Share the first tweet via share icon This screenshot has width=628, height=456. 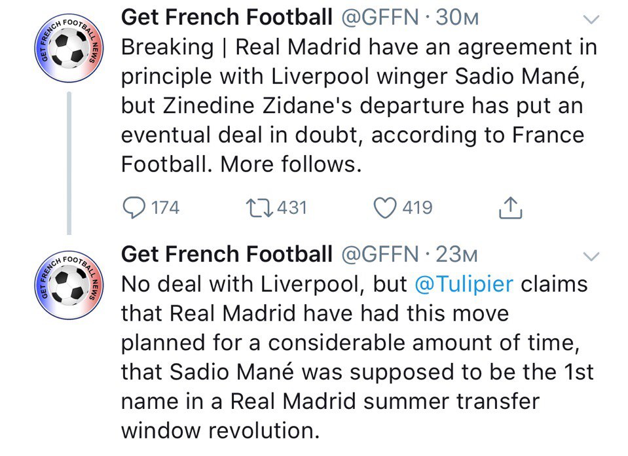click(x=510, y=208)
